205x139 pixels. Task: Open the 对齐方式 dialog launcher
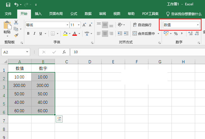point(159,43)
